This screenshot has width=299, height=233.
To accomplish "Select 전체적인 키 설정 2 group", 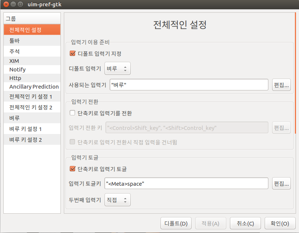I will (x=32, y=107).
